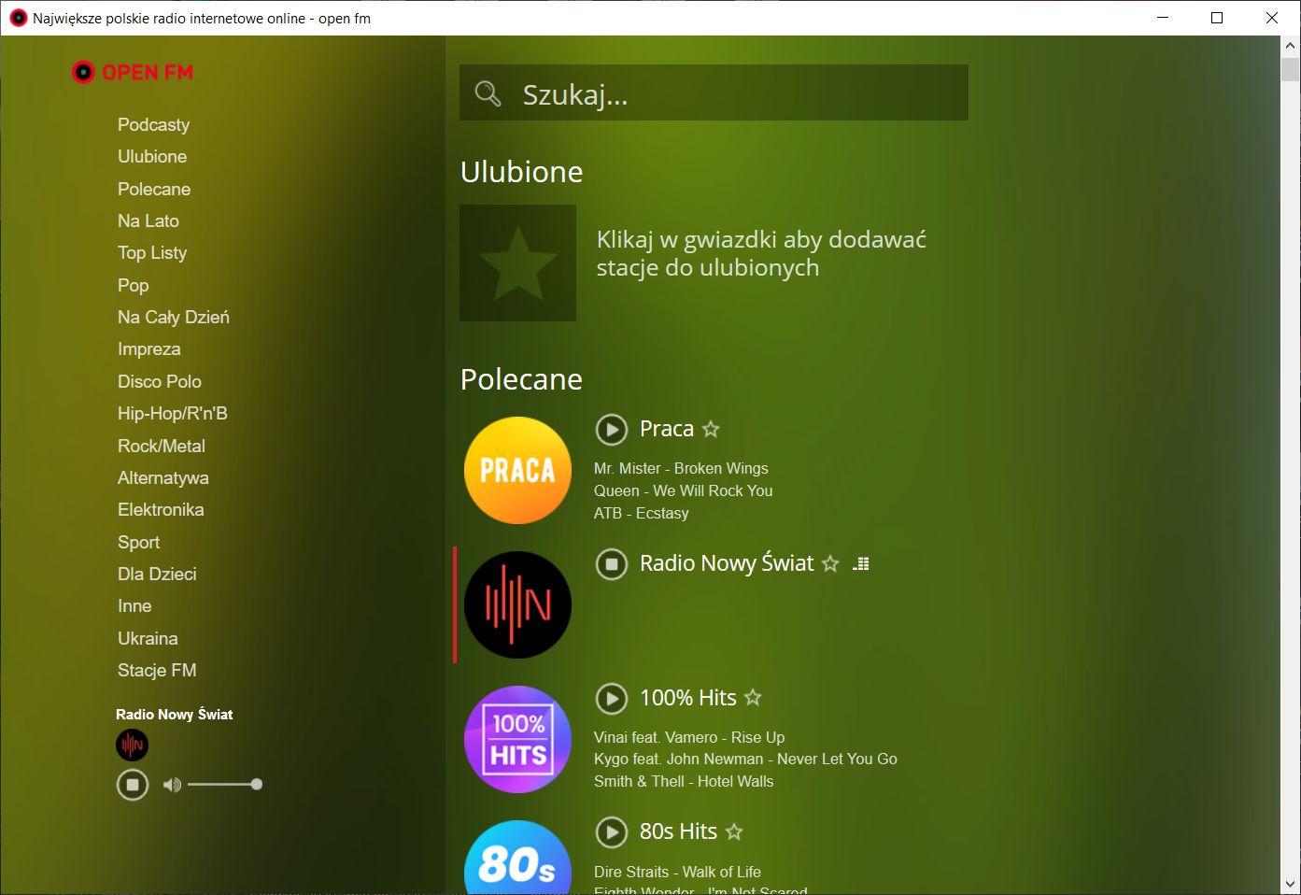This screenshot has width=1301, height=895.
Task: Click the scrollbar down arrow
Action: [x=1291, y=884]
